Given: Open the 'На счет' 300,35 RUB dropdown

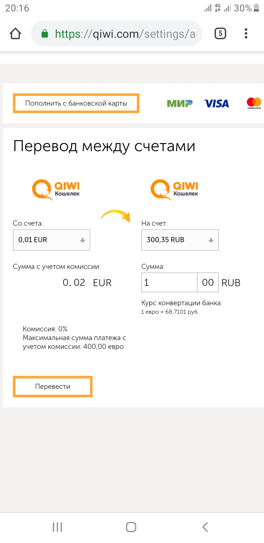Looking at the screenshot, I should 180,240.
